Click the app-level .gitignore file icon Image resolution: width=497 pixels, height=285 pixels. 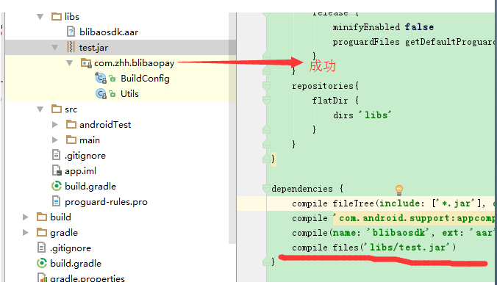(56, 155)
